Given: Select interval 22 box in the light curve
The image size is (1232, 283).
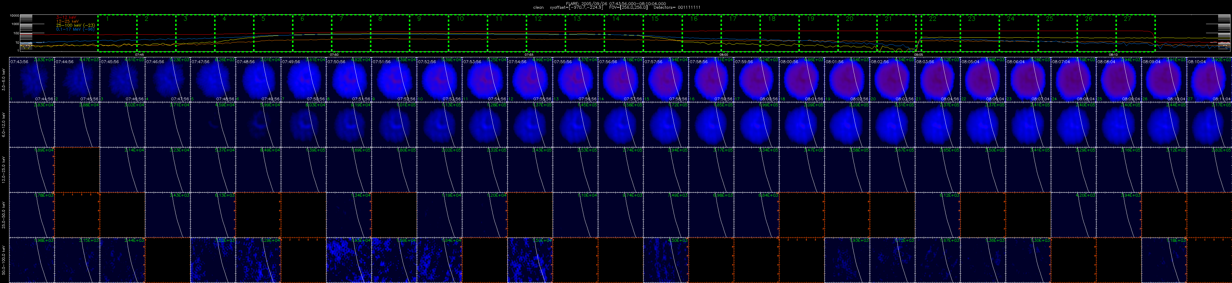Looking at the screenshot, I should pos(941,33).
